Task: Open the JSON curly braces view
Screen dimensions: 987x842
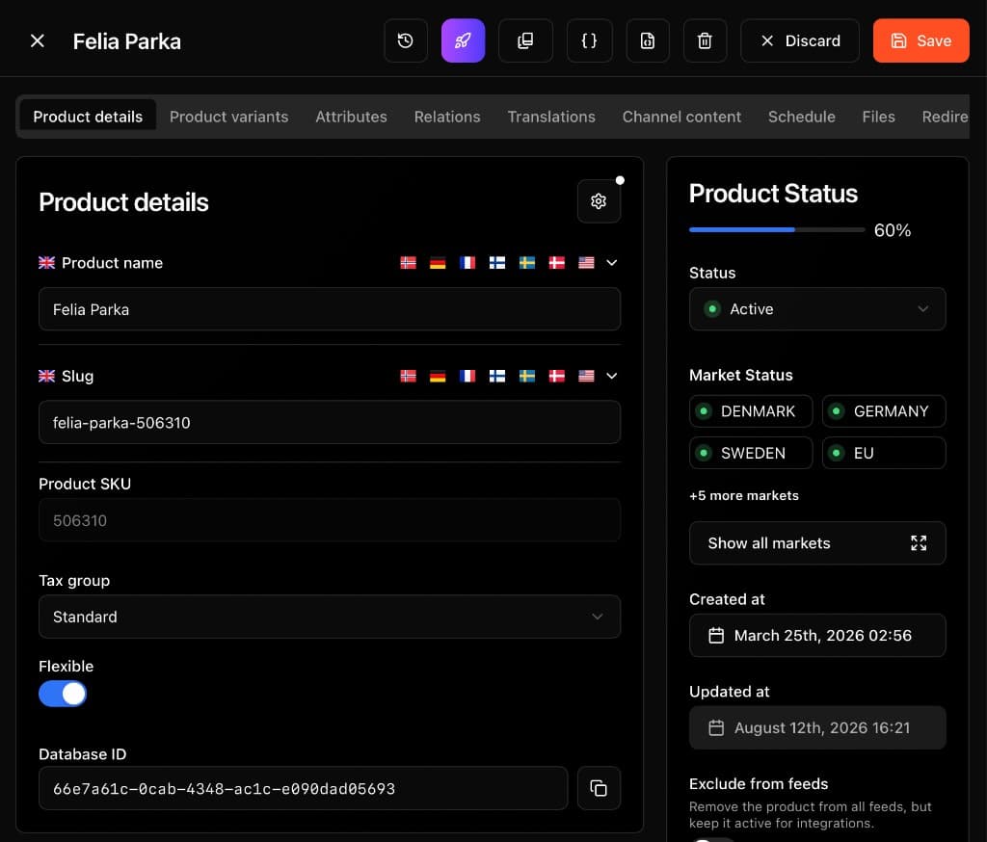Action: tap(589, 40)
